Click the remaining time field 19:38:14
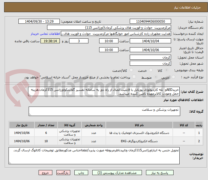 50,41
